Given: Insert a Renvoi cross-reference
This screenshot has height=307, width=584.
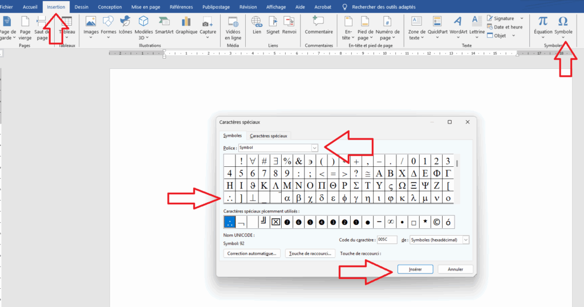Looking at the screenshot, I should 289,25.
